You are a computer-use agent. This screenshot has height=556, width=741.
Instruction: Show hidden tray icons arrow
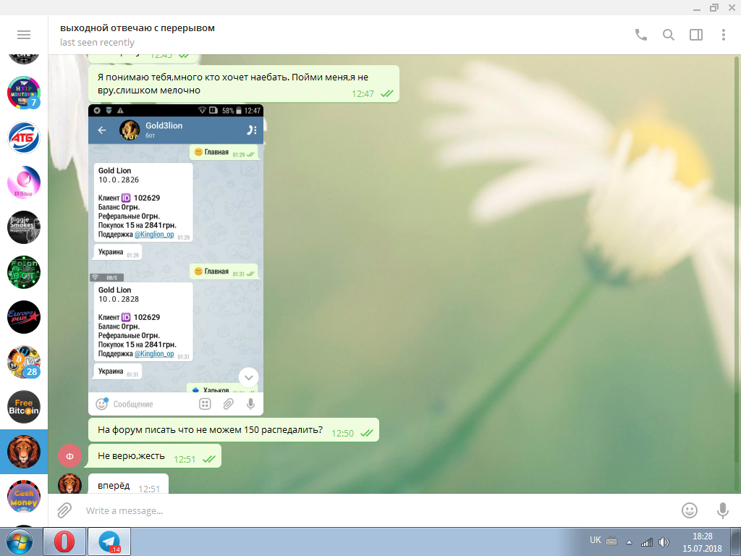coord(629,542)
